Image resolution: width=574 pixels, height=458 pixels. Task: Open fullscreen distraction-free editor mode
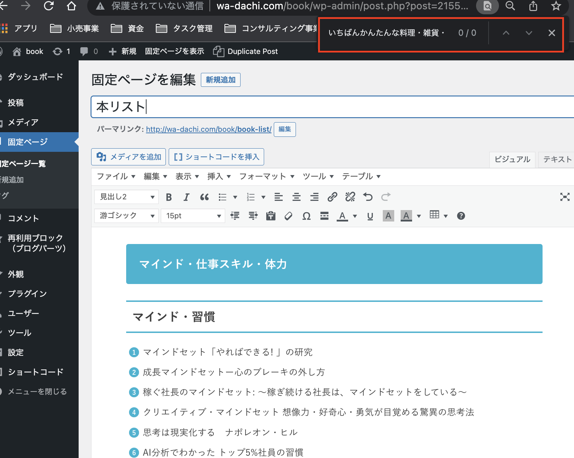565,197
